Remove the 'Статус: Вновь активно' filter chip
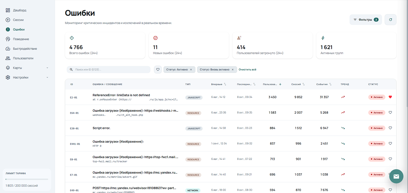 [x=233, y=70]
